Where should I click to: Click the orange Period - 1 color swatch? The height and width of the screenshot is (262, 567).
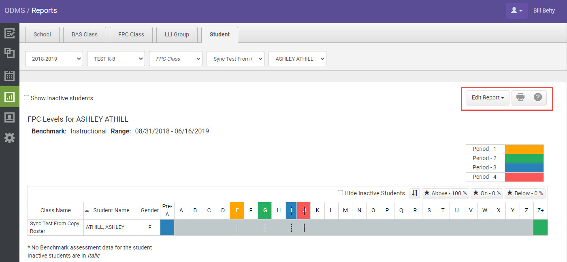[524, 149]
